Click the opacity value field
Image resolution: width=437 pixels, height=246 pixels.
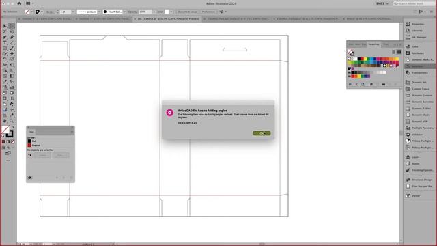145,12
